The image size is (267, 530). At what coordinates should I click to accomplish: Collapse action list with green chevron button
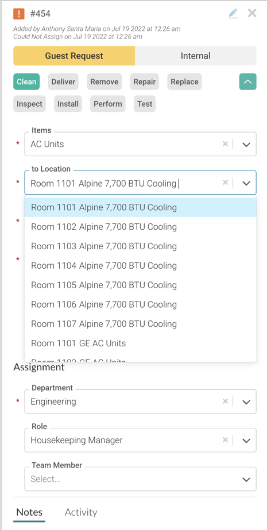point(247,82)
